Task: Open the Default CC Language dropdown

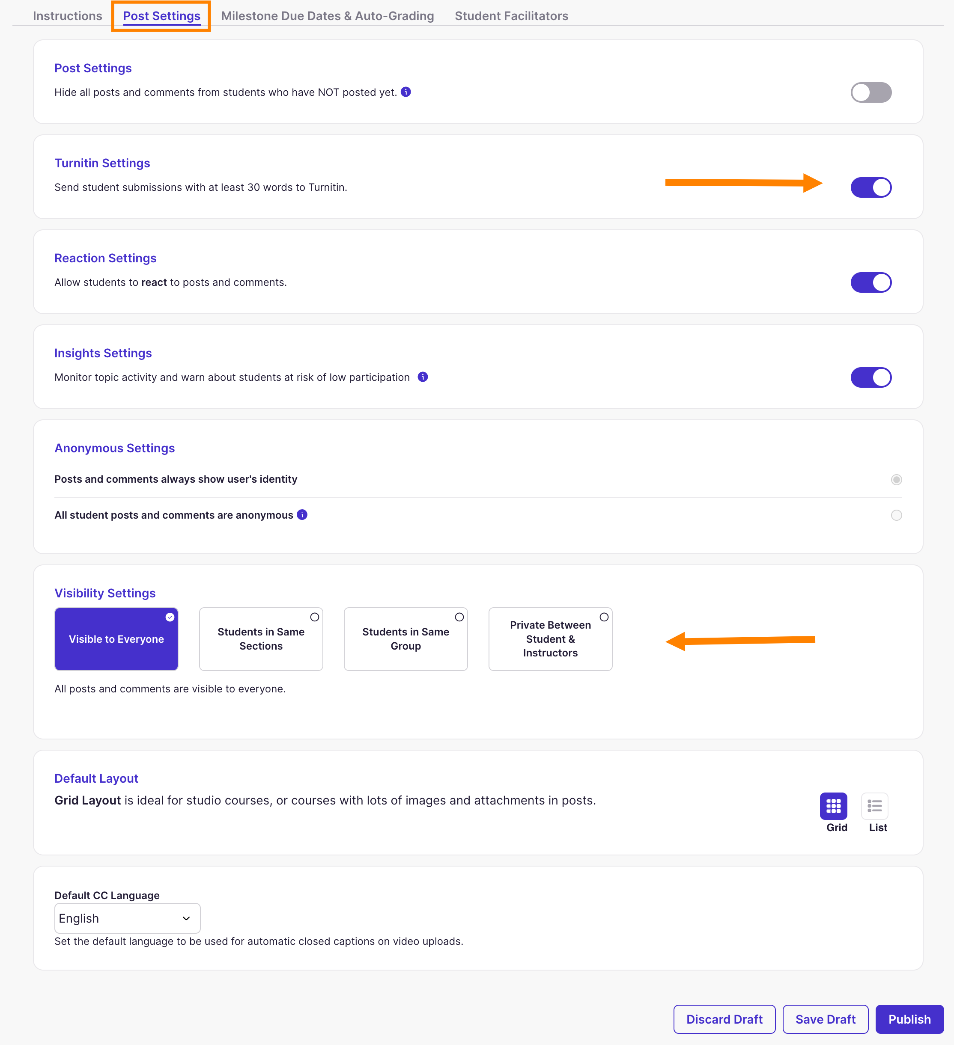Action: tap(127, 918)
